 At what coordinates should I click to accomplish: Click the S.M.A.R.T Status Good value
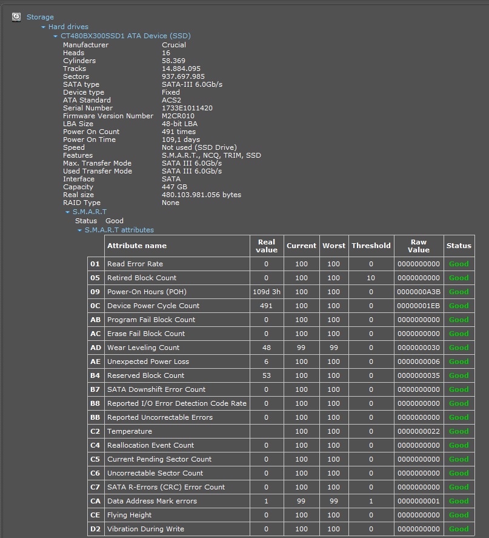point(115,221)
